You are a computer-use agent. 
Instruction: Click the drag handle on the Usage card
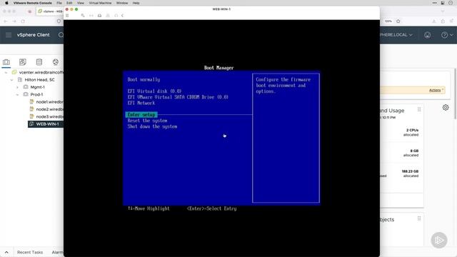pyautogui.click(x=419, y=109)
